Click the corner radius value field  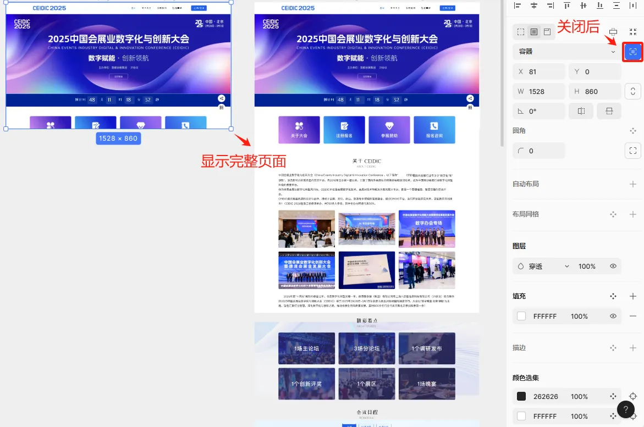tap(539, 151)
